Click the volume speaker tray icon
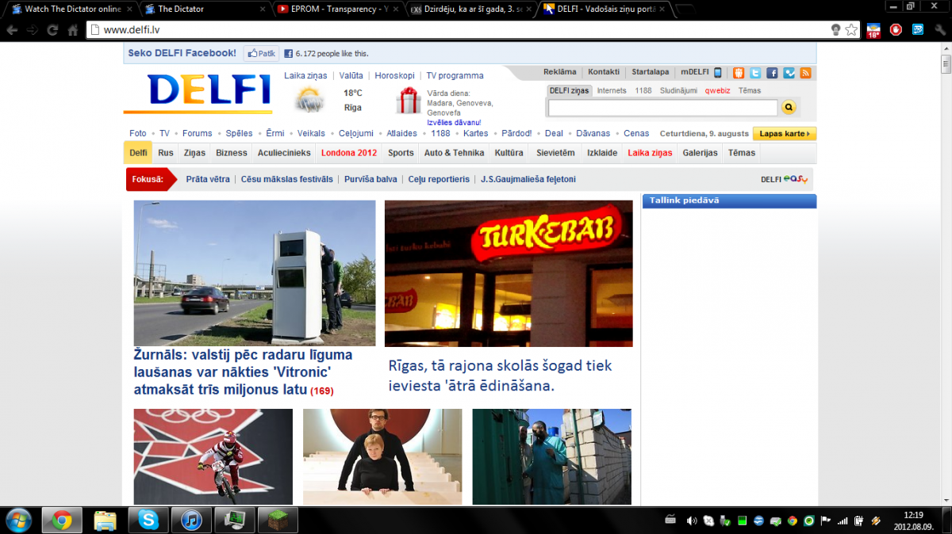The height and width of the screenshot is (534, 952). pos(692,521)
